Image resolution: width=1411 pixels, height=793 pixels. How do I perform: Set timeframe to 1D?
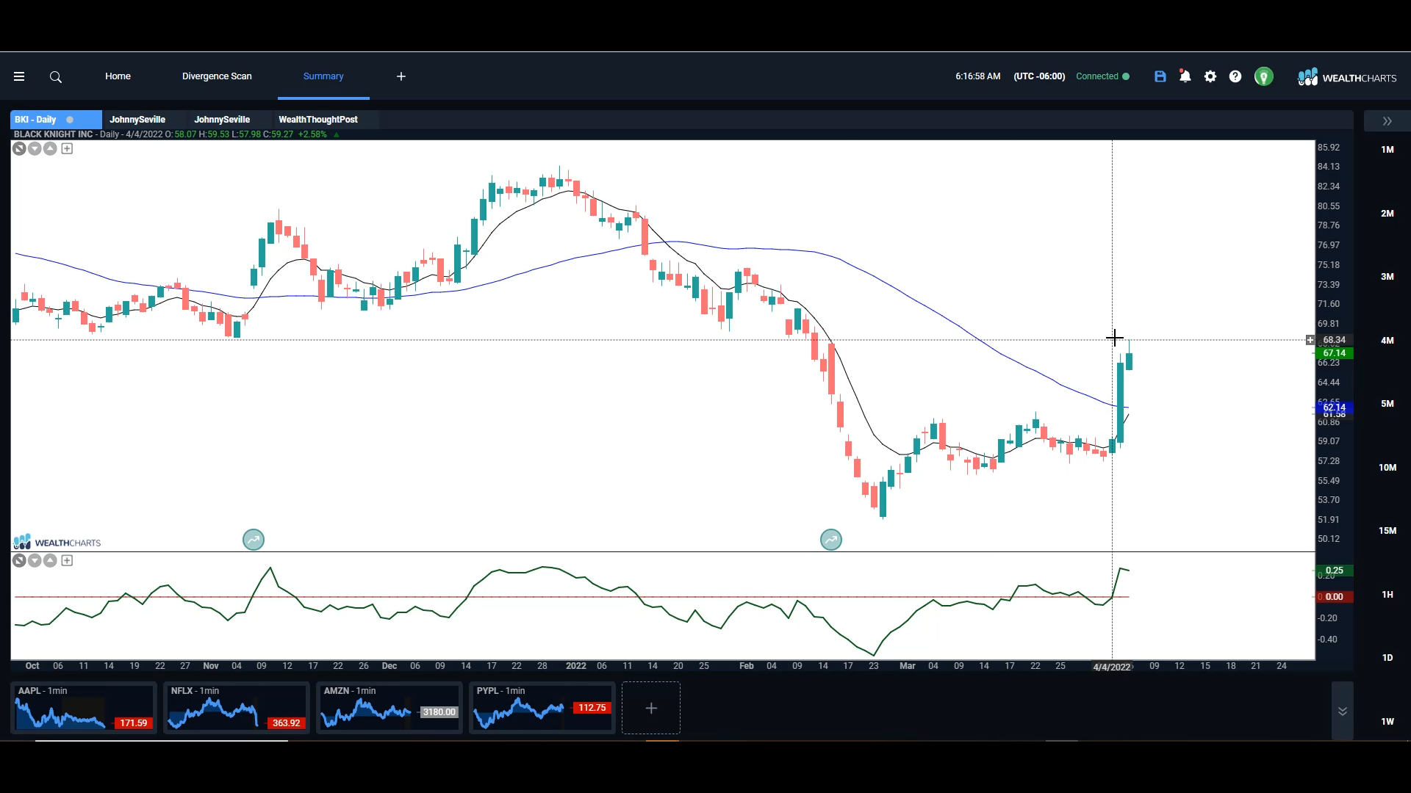[1387, 658]
